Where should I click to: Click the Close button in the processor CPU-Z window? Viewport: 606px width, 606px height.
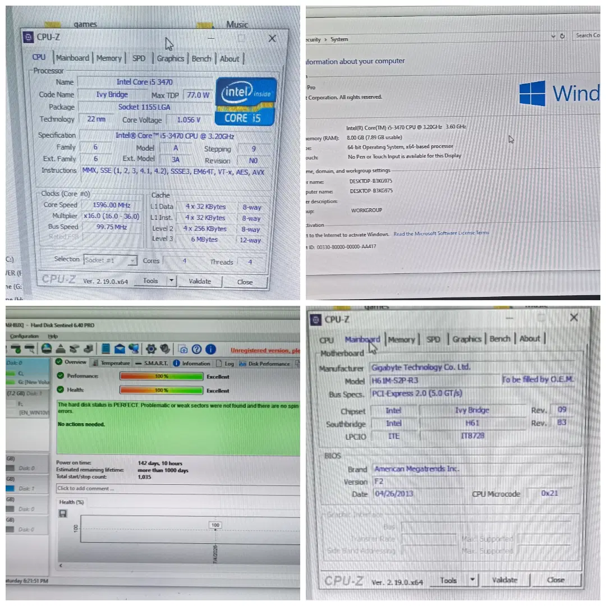(245, 282)
